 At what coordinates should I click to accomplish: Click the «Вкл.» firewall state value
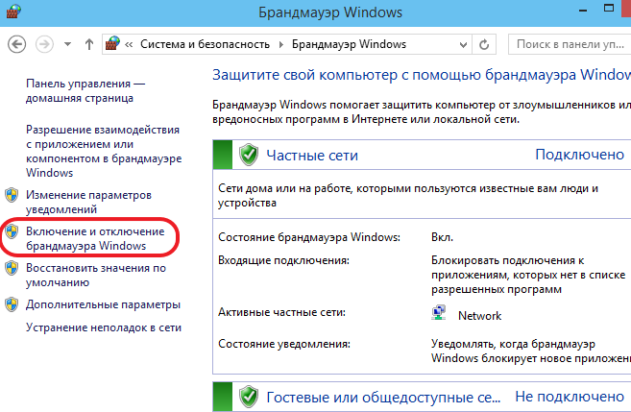pos(442,237)
